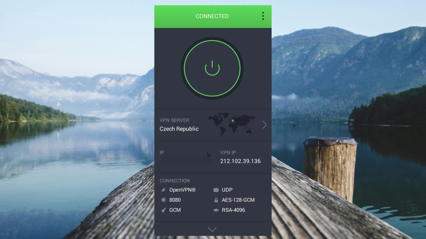
Task: Open server list via right chevron
Action: pyautogui.click(x=264, y=125)
